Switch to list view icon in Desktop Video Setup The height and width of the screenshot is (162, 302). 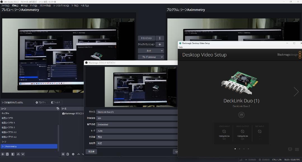[x=297, y=149]
